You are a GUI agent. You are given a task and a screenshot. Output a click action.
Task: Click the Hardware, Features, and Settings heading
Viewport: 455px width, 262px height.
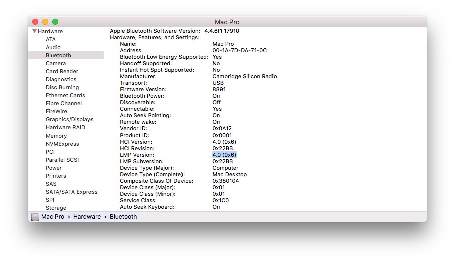tap(154, 37)
